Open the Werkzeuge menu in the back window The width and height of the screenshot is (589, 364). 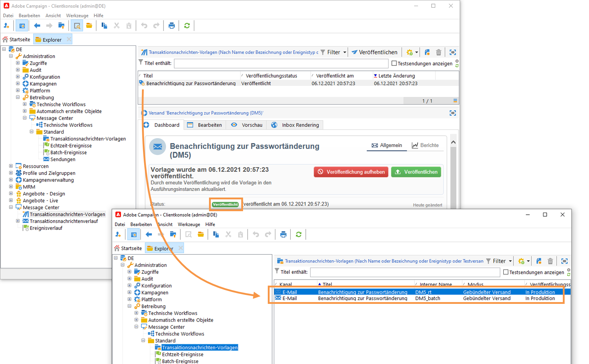point(77,16)
